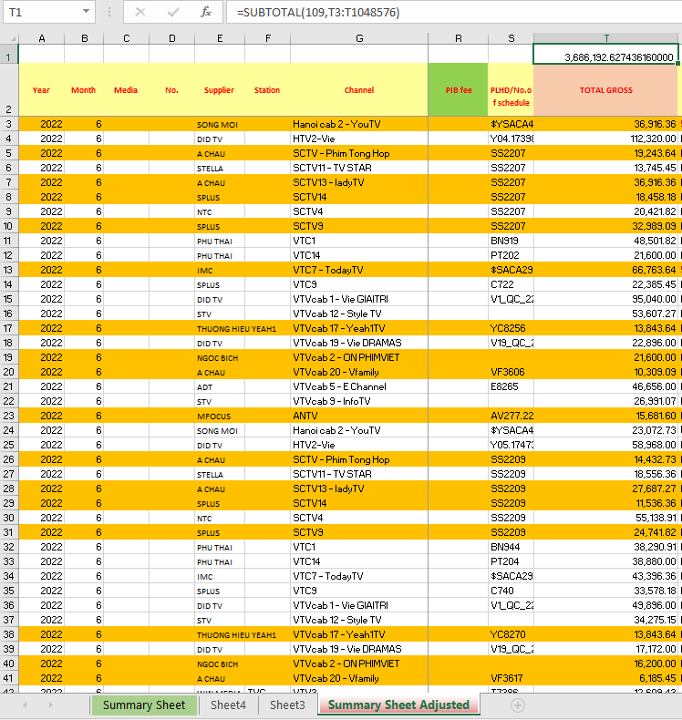Select row 2 header
The height and width of the screenshot is (720, 682).
pos(9,89)
